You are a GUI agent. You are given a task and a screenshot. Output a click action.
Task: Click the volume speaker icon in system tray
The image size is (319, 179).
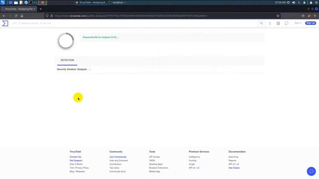[294, 2]
